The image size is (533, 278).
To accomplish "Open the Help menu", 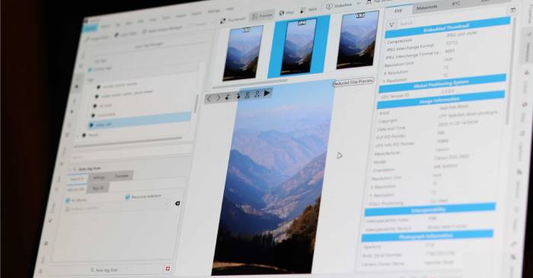I will [230, 9].
